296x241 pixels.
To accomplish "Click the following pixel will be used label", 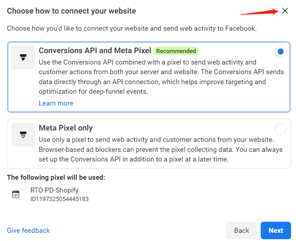I will (x=56, y=178).
